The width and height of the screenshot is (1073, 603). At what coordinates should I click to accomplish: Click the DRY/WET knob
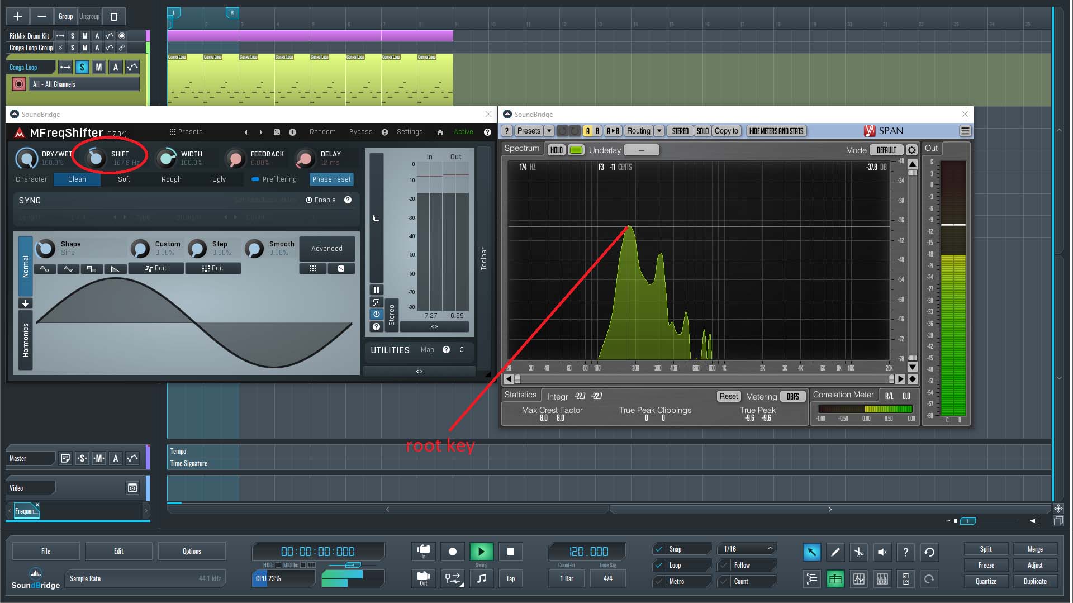[x=26, y=158]
